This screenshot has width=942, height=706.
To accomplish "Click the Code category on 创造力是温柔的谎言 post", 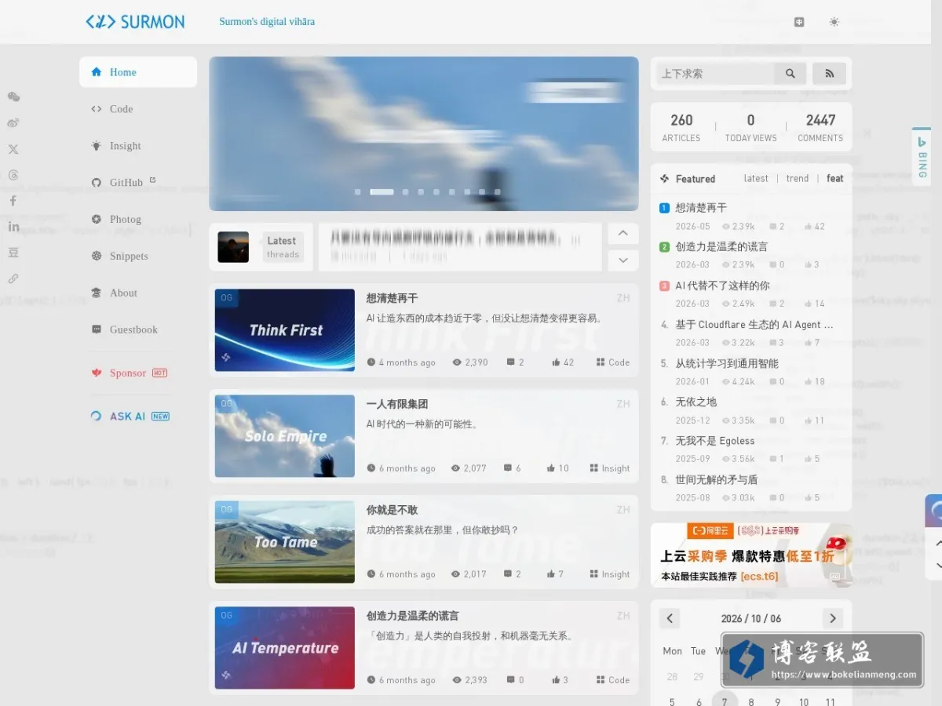I will pyautogui.click(x=612, y=680).
